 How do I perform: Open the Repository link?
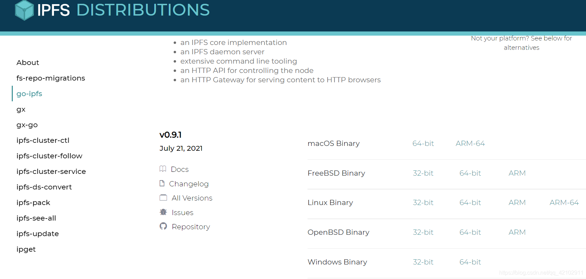[191, 227]
